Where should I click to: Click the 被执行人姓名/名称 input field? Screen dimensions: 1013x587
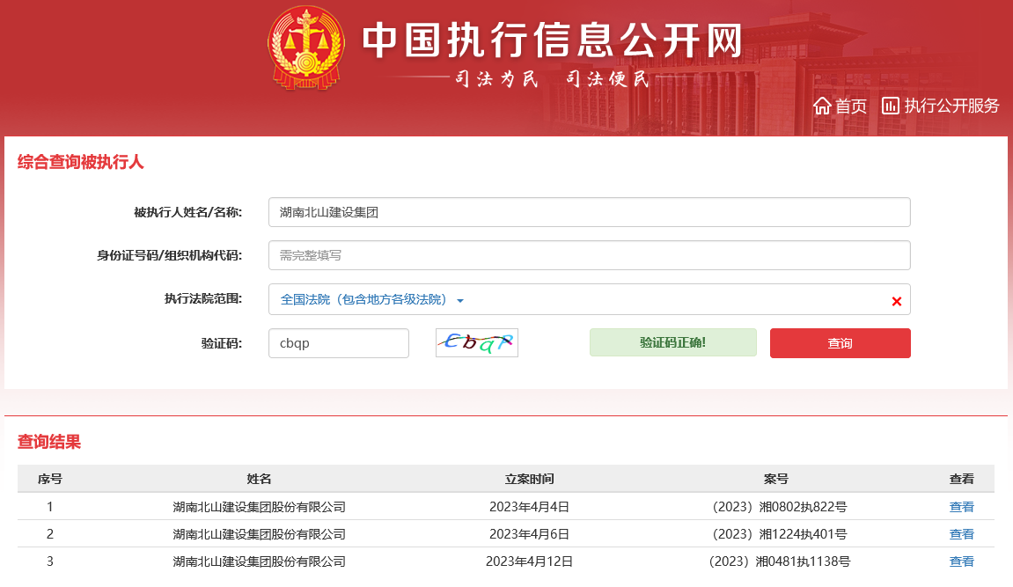589,212
